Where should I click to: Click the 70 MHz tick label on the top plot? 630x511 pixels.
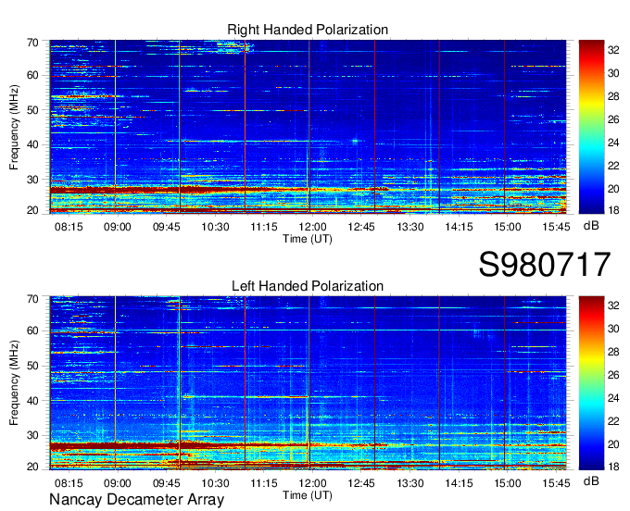tap(32, 43)
